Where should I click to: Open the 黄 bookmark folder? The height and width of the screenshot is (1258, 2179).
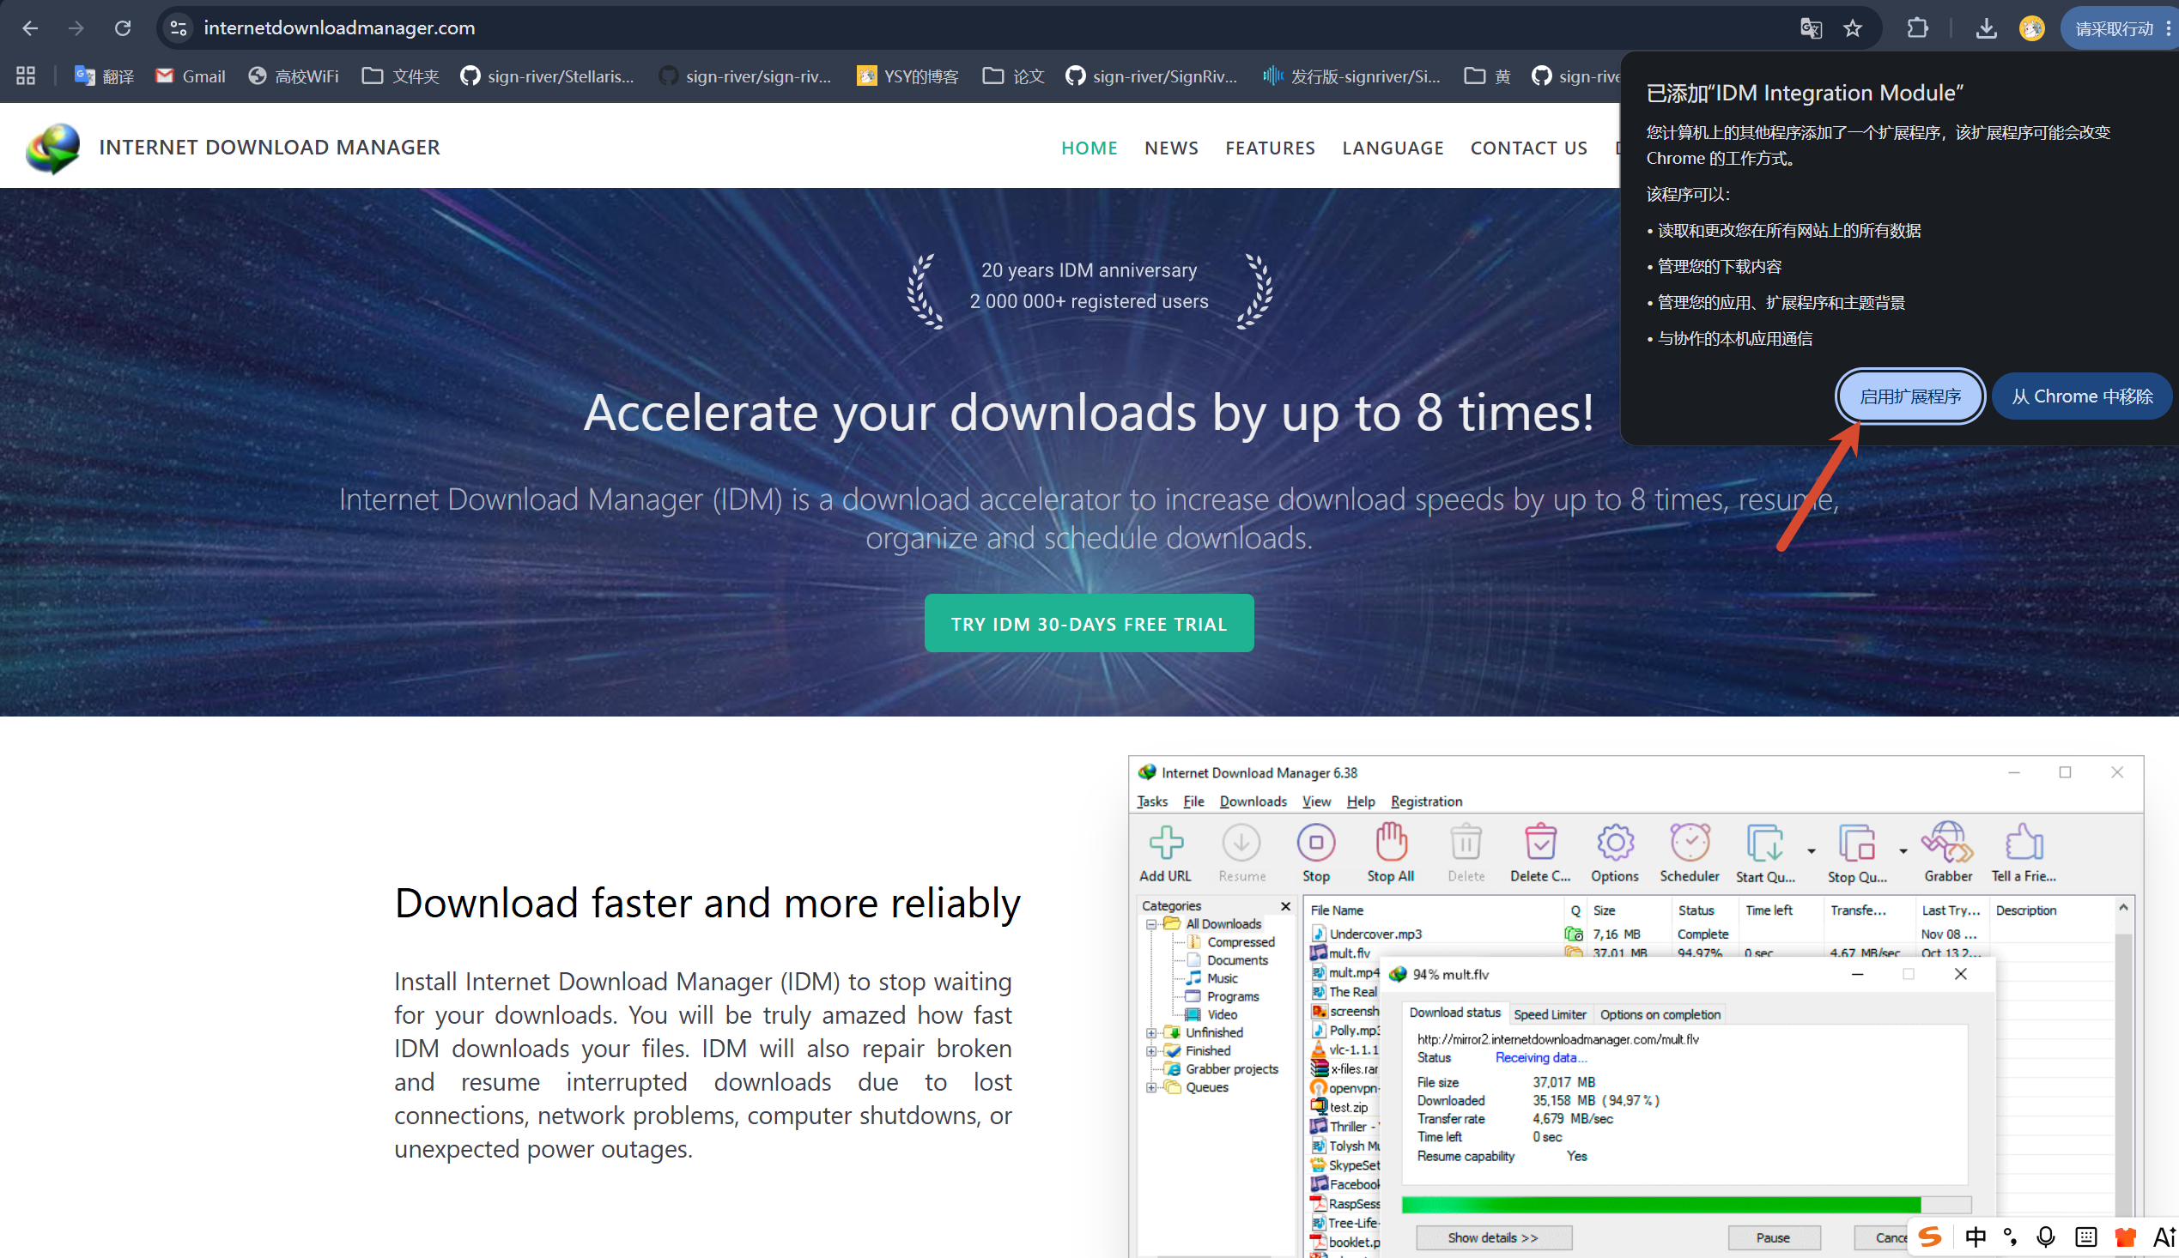(1487, 76)
